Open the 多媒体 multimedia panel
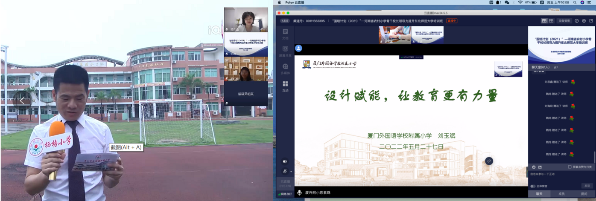This screenshot has width=596, height=201. click(285, 69)
